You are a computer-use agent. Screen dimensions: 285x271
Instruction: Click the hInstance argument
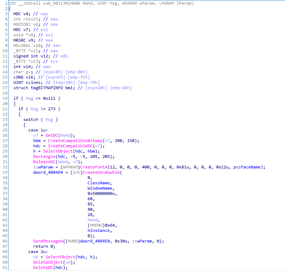tap(99, 230)
